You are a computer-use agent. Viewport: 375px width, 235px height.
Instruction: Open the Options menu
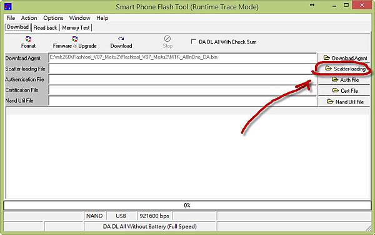coord(53,18)
